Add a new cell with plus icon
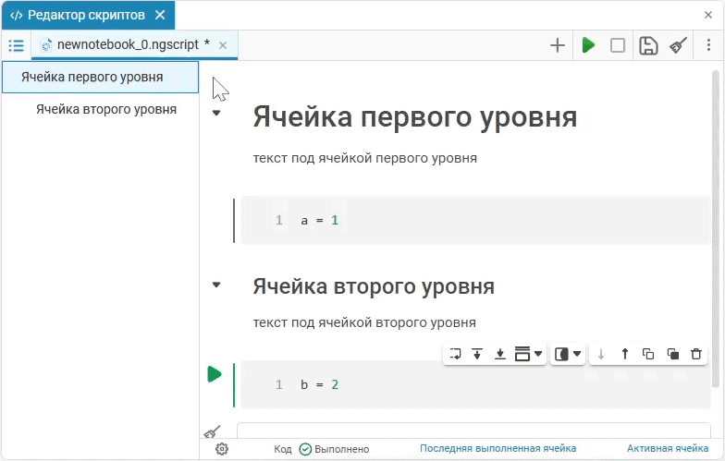This screenshot has width=725, height=461. pyautogui.click(x=558, y=45)
